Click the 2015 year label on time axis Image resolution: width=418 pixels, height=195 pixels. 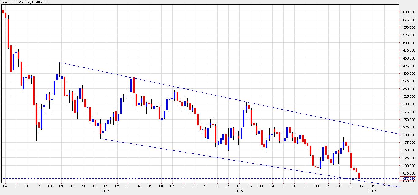pos(240,190)
